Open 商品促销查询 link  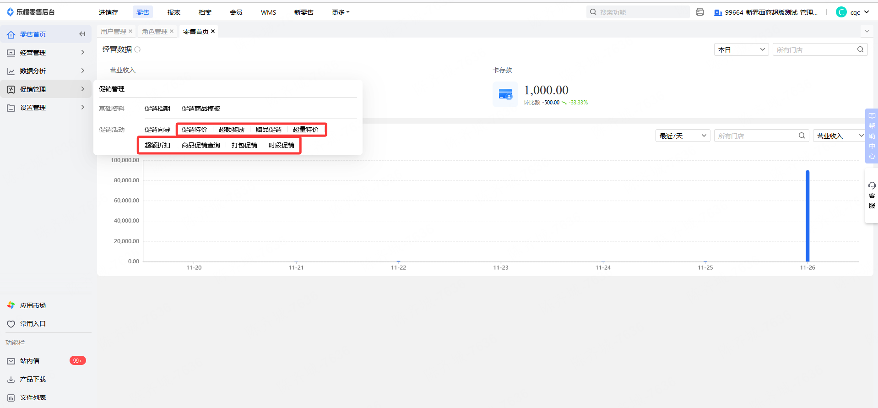(x=201, y=145)
